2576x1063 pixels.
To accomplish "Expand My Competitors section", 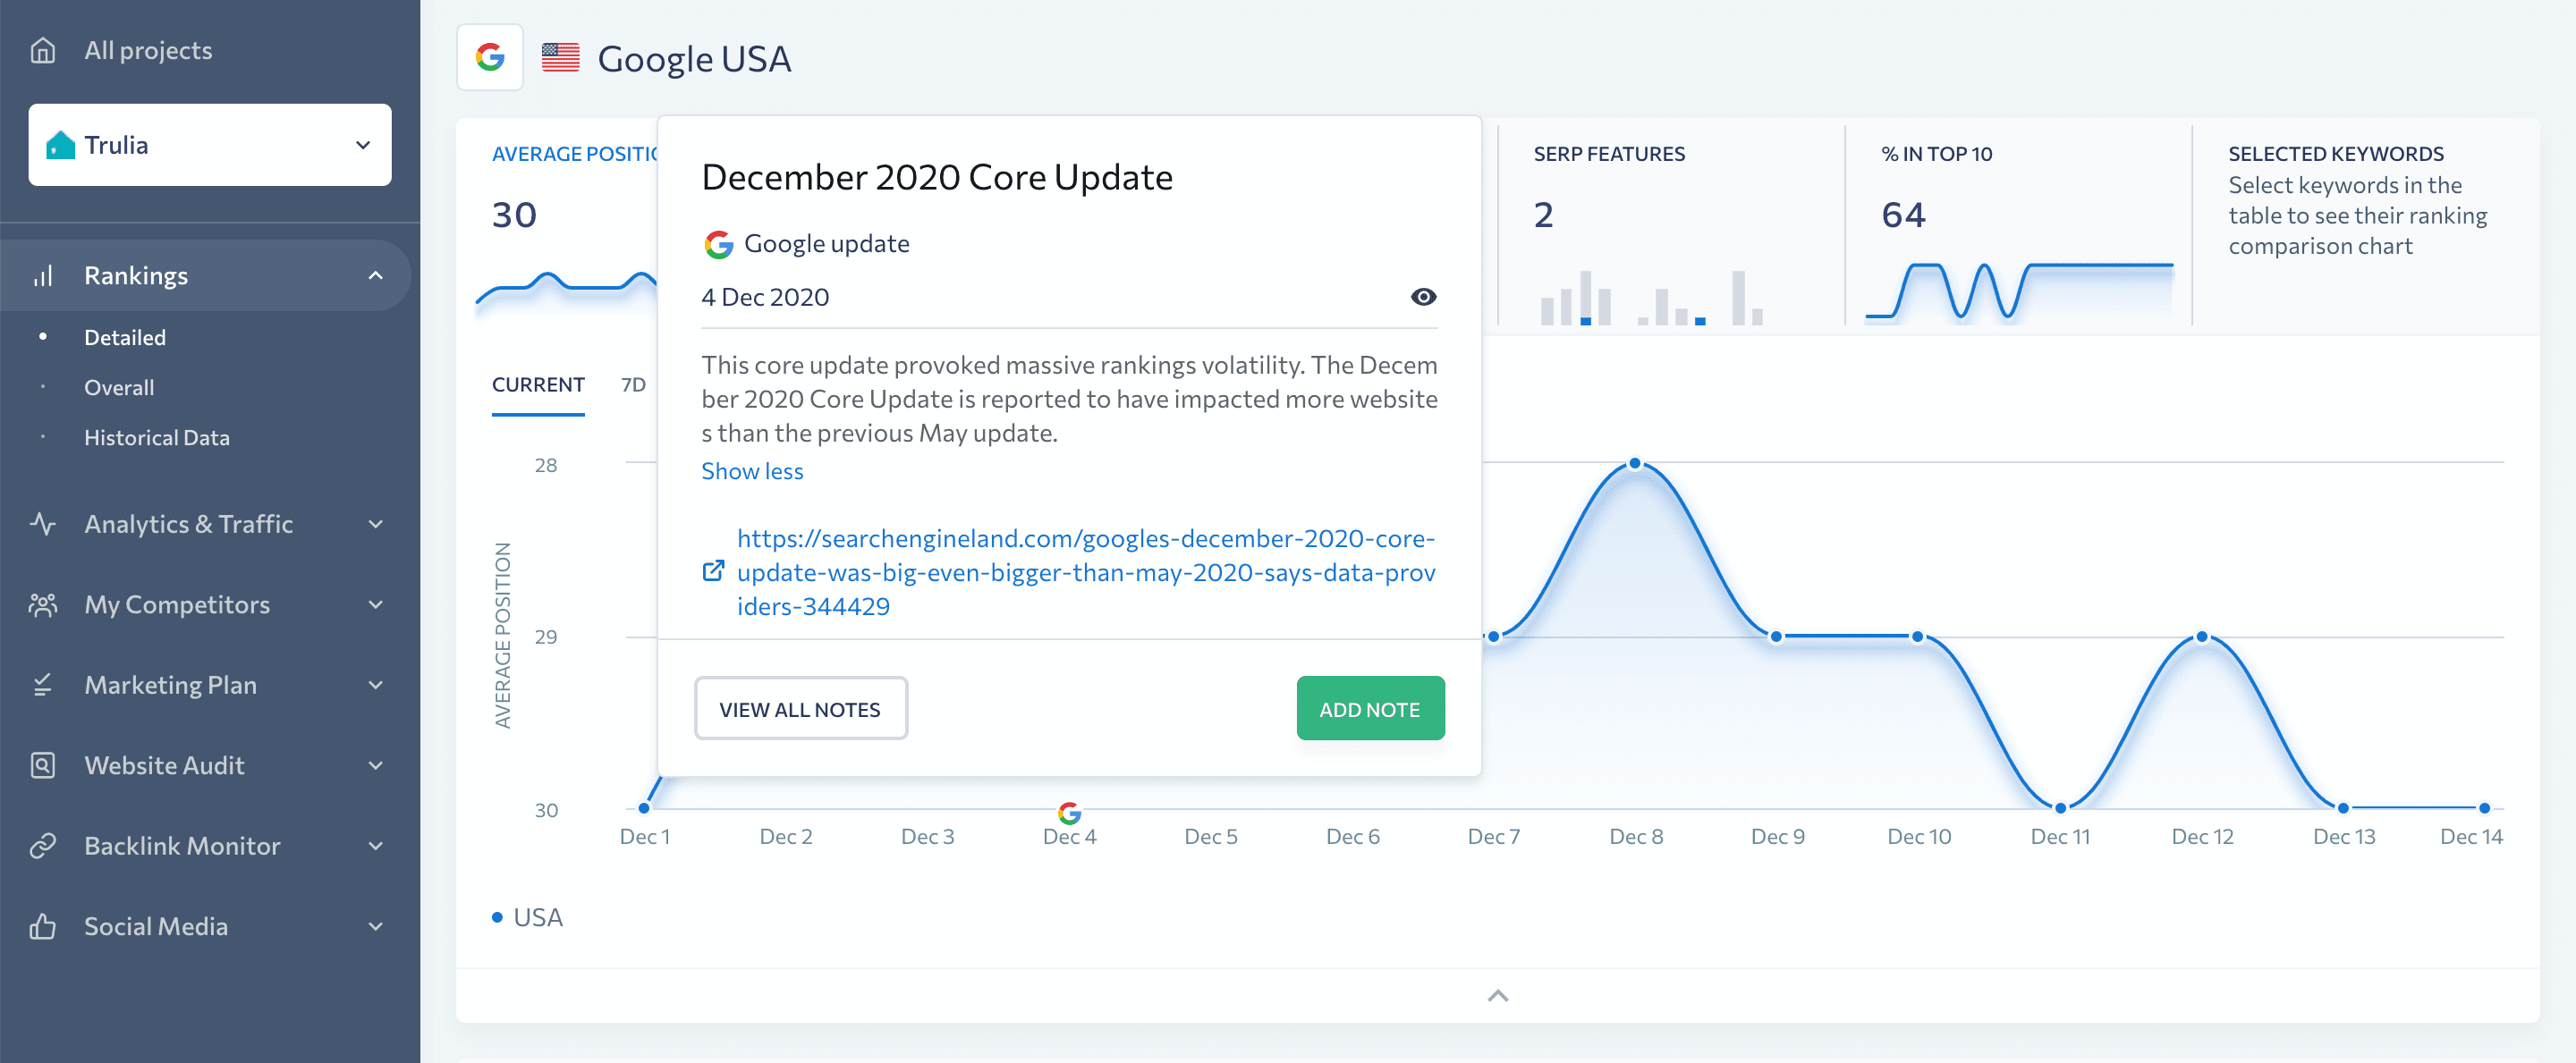I will point(373,606).
